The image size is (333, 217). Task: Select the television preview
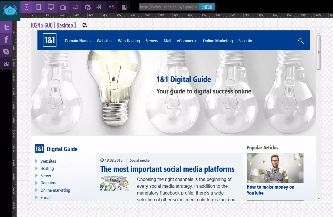click(x=63, y=7)
